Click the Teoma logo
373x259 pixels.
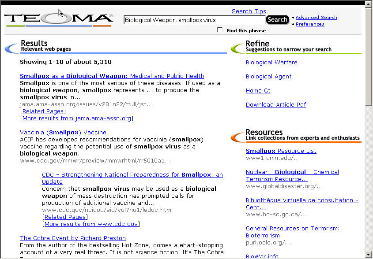click(x=59, y=19)
